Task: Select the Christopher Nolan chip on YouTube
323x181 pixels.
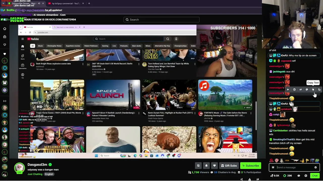Action: 54,46
